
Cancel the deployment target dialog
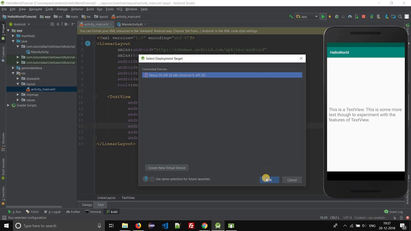[292, 180]
